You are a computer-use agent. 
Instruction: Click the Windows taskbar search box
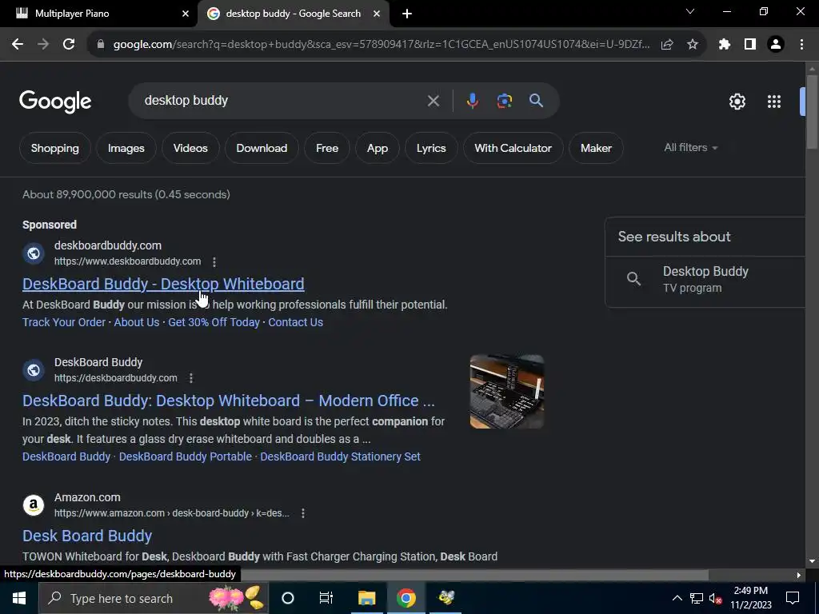point(154,598)
